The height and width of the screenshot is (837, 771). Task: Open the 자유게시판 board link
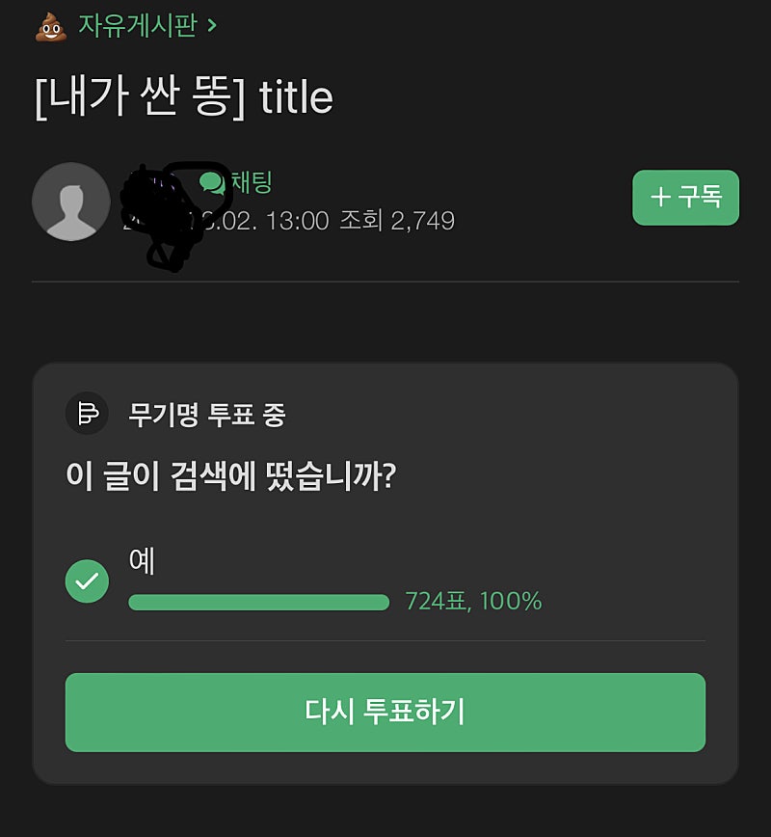137,25
